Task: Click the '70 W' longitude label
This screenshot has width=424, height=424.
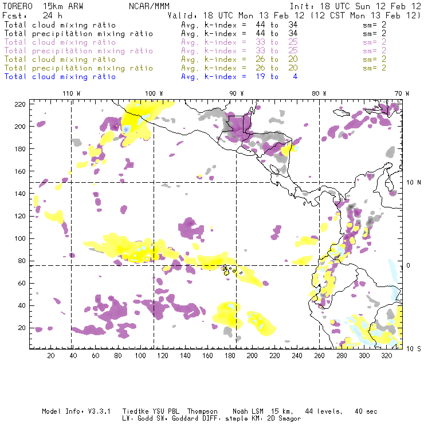Action: pos(402,93)
